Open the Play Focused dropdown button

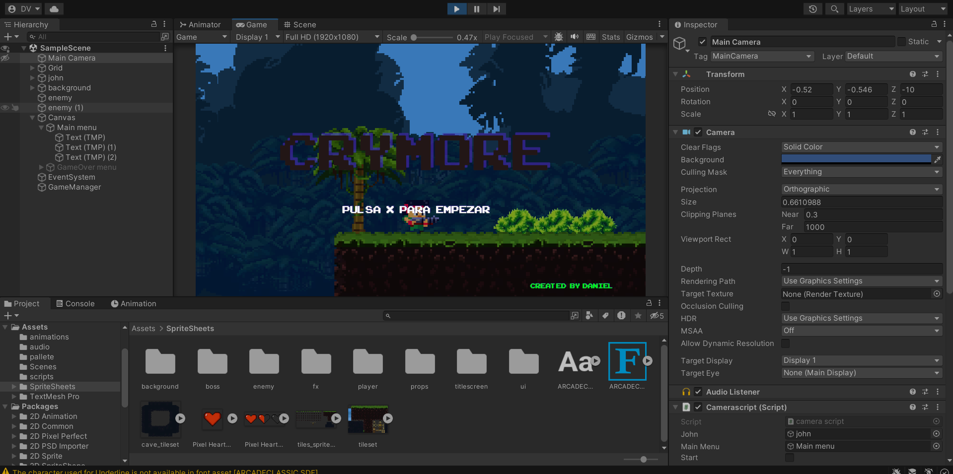tap(516, 37)
